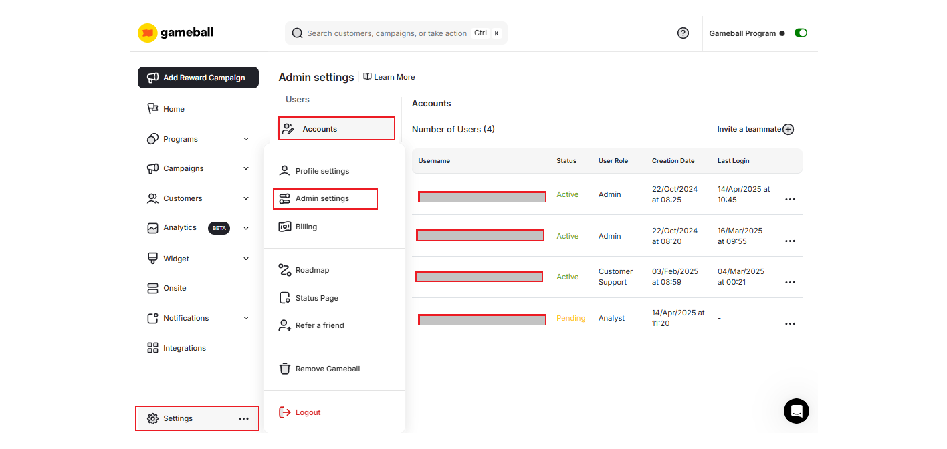Screen dimensions: 947x449
Task: Click the Integrations grid icon
Action: click(x=152, y=348)
